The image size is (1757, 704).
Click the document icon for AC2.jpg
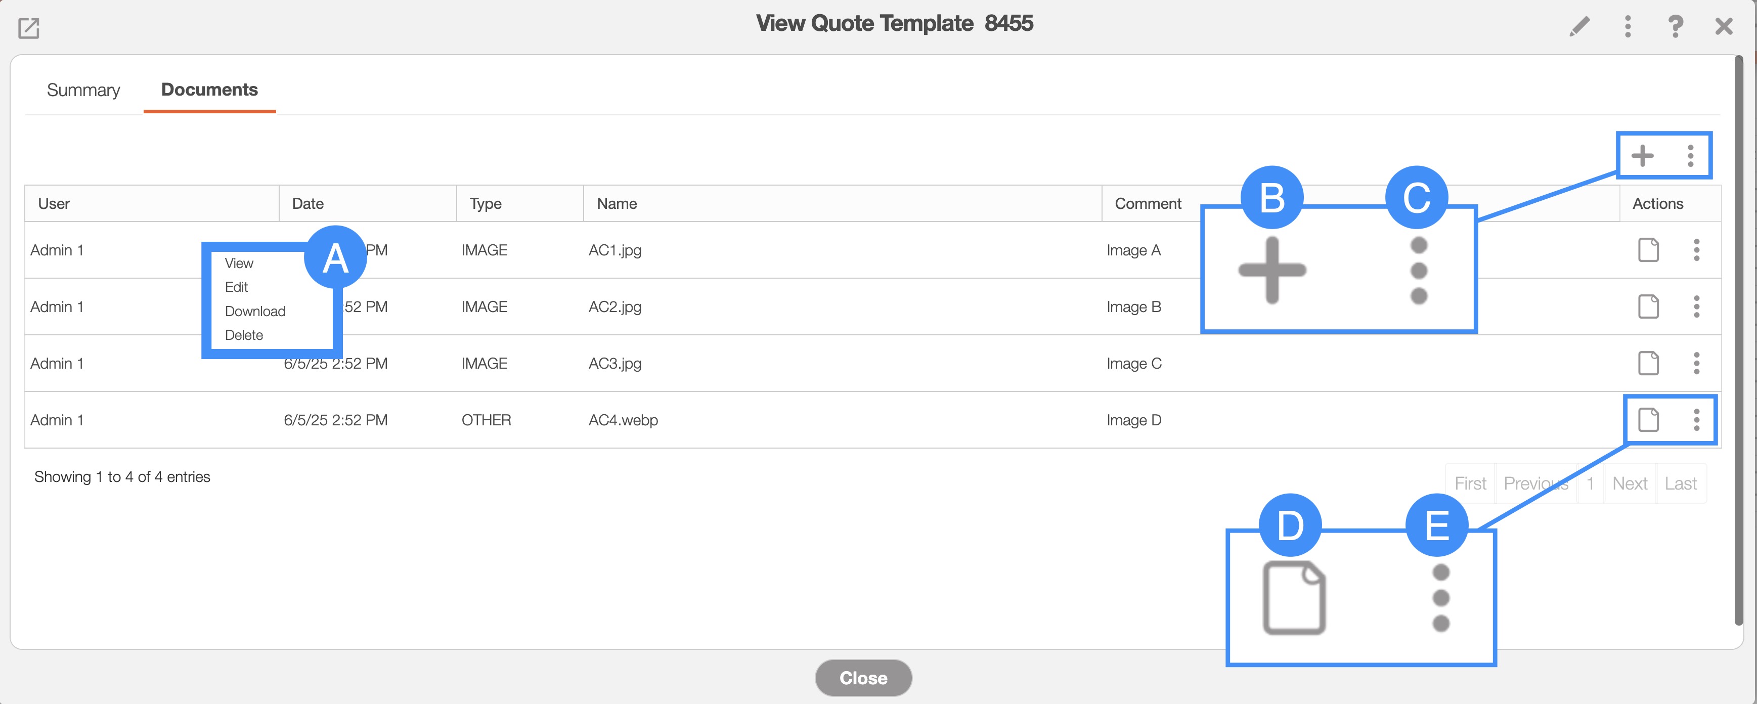(x=1648, y=306)
